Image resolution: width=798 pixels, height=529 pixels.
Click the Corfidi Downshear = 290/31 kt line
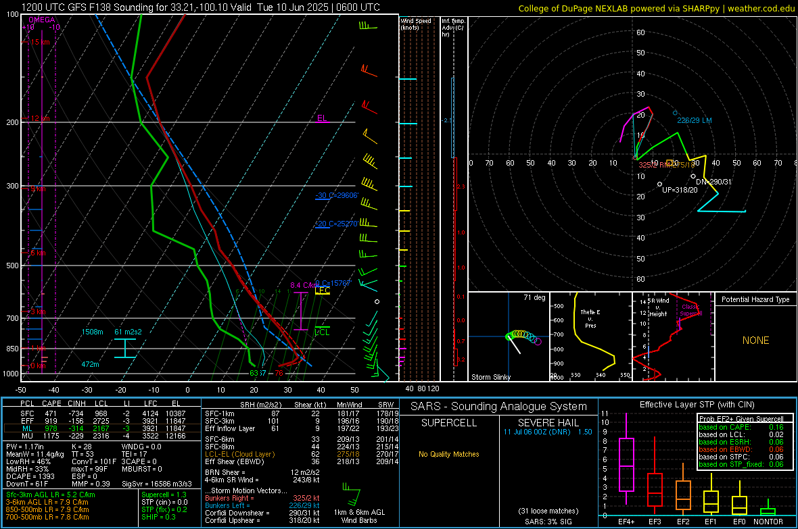click(262, 513)
